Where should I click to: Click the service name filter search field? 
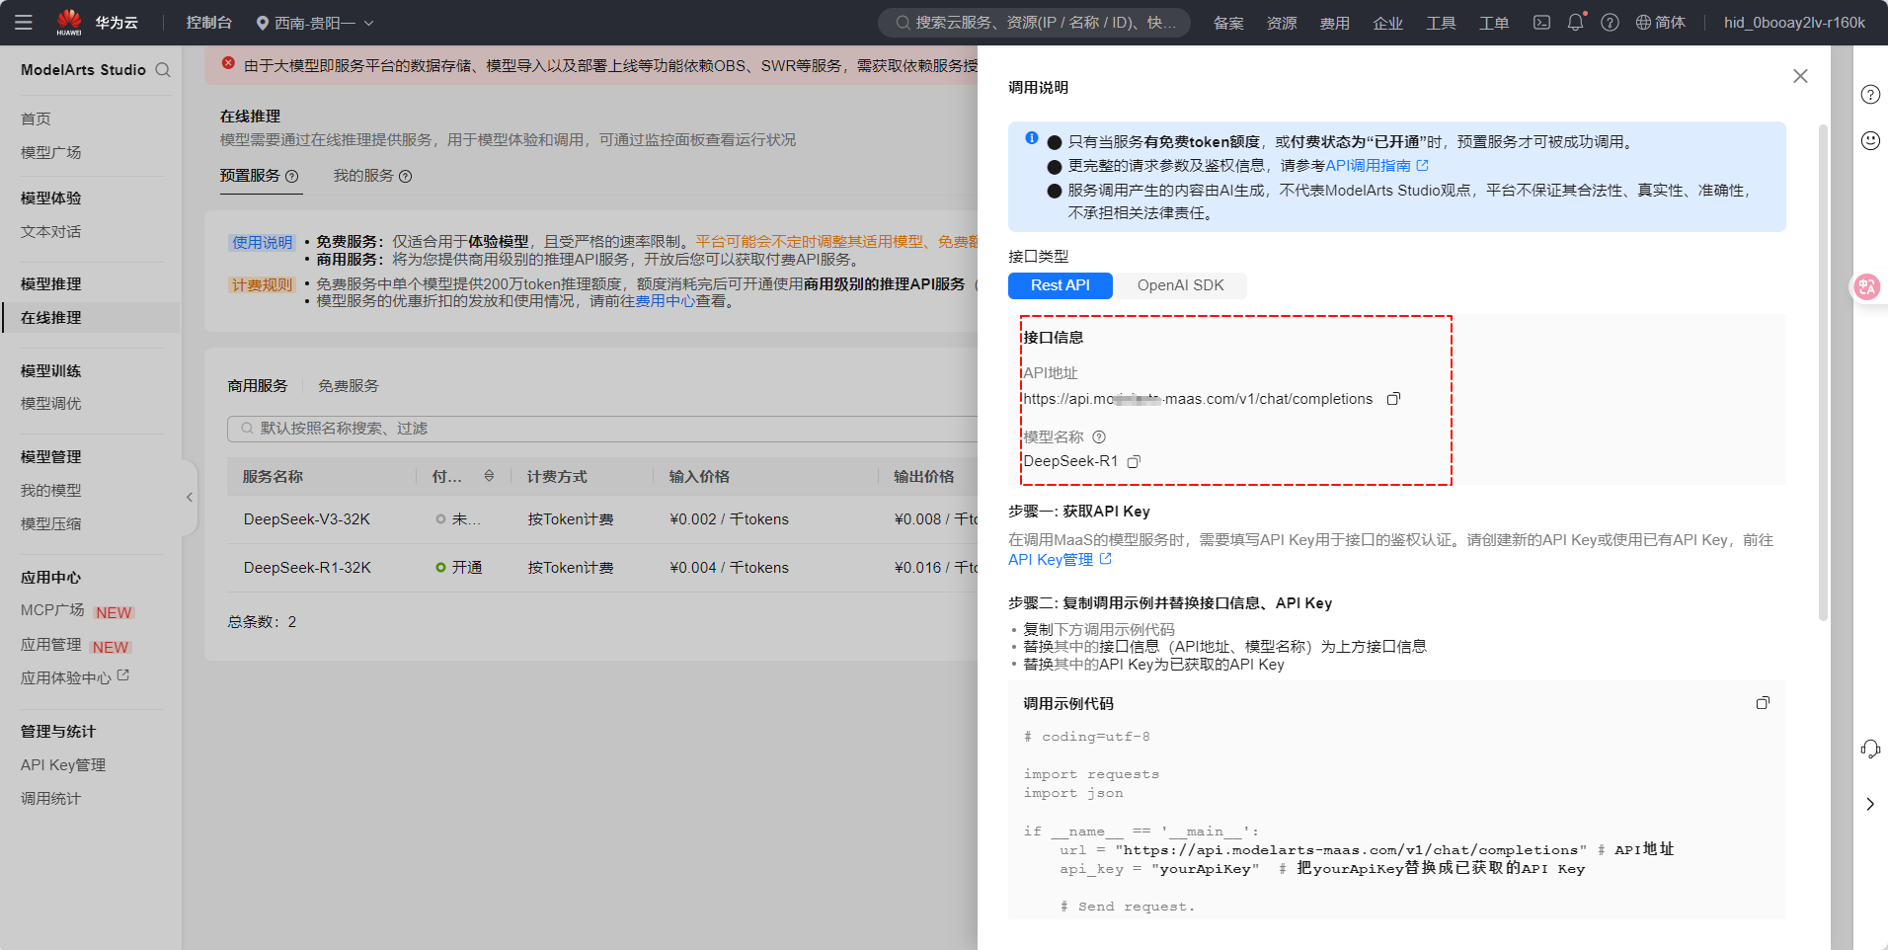click(602, 429)
